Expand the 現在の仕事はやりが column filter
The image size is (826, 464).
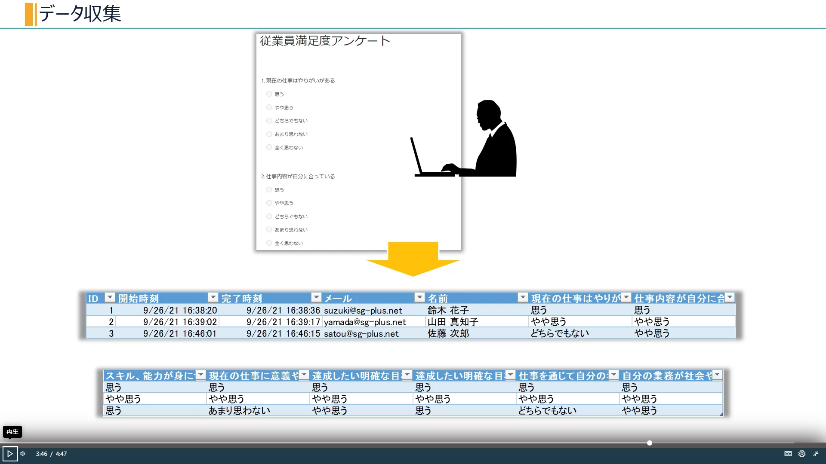click(x=626, y=297)
